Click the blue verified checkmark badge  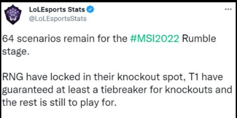point(91,10)
